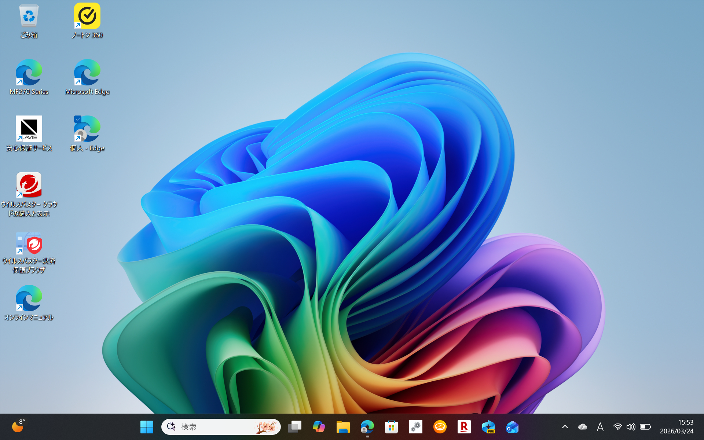Open the gears settings app on taskbar
This screenshot has height=440, width=704.
(x=416, y=427)
